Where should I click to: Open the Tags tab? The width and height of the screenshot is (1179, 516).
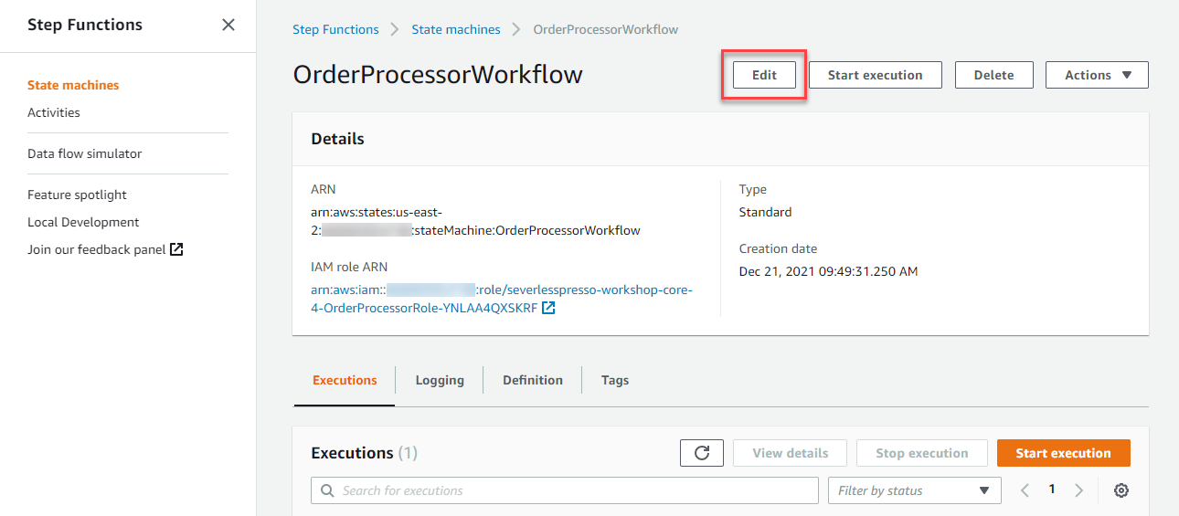(615, 380)
